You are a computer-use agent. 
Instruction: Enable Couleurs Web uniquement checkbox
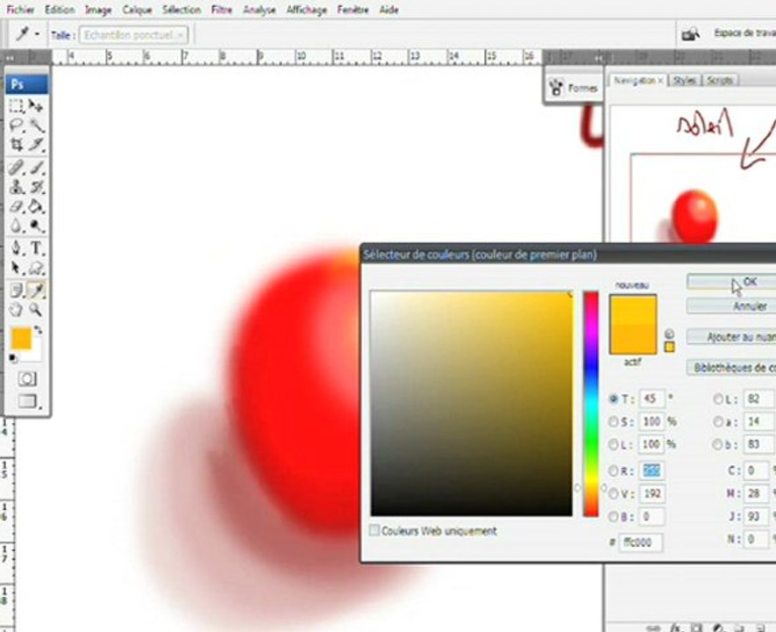click(374, 530)
